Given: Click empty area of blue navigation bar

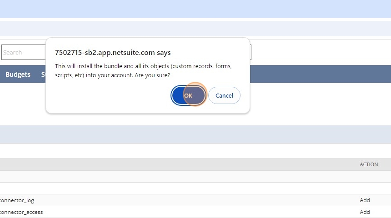Looking at the screenshot, I should [318, 74].
